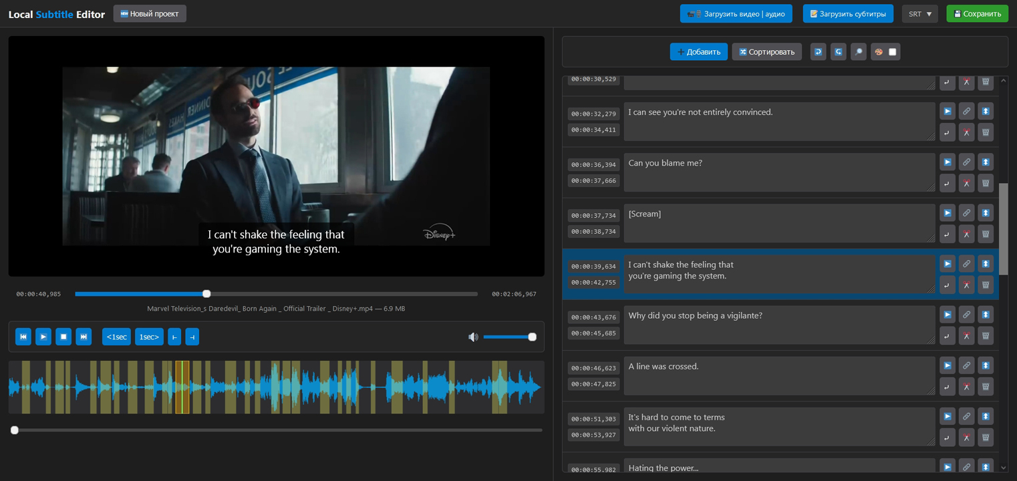Play 'Why did you stop being a vigilante?' subtitle
1017x481 pixels.
click(x=948, y=315)
